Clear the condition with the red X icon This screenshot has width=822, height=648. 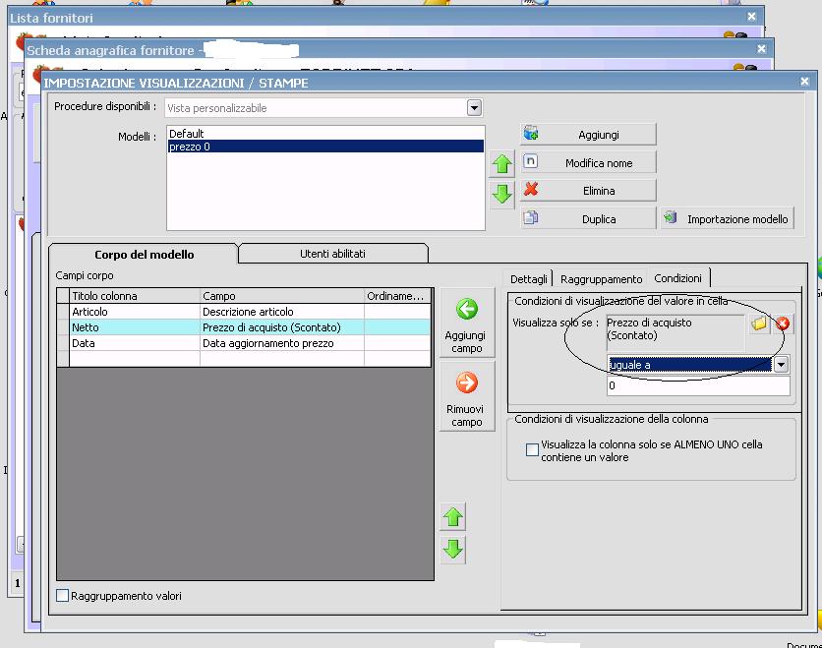782,324
